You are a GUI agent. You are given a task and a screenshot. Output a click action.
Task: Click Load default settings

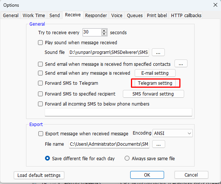coord(39,175)
